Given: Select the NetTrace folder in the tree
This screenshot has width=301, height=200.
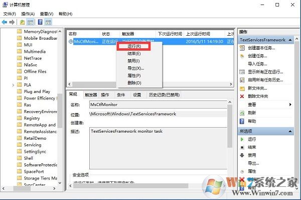Looking at the screenshot, I should point(33,58).
